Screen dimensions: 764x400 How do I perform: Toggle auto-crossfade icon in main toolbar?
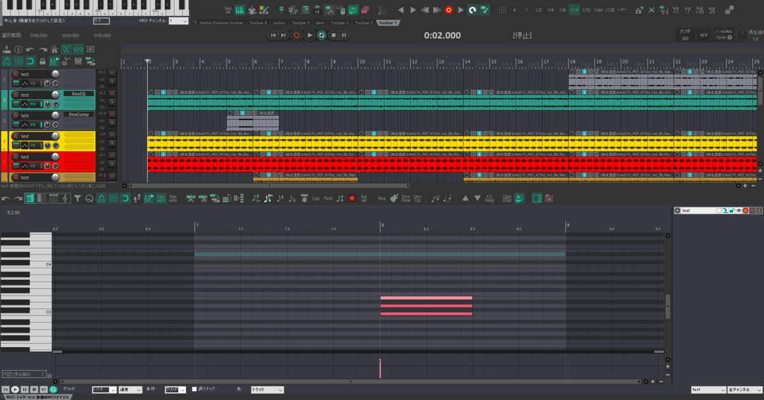point(66,50)
